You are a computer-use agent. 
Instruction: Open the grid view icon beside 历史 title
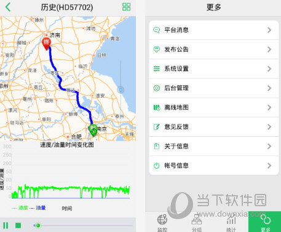click(126, 7)
